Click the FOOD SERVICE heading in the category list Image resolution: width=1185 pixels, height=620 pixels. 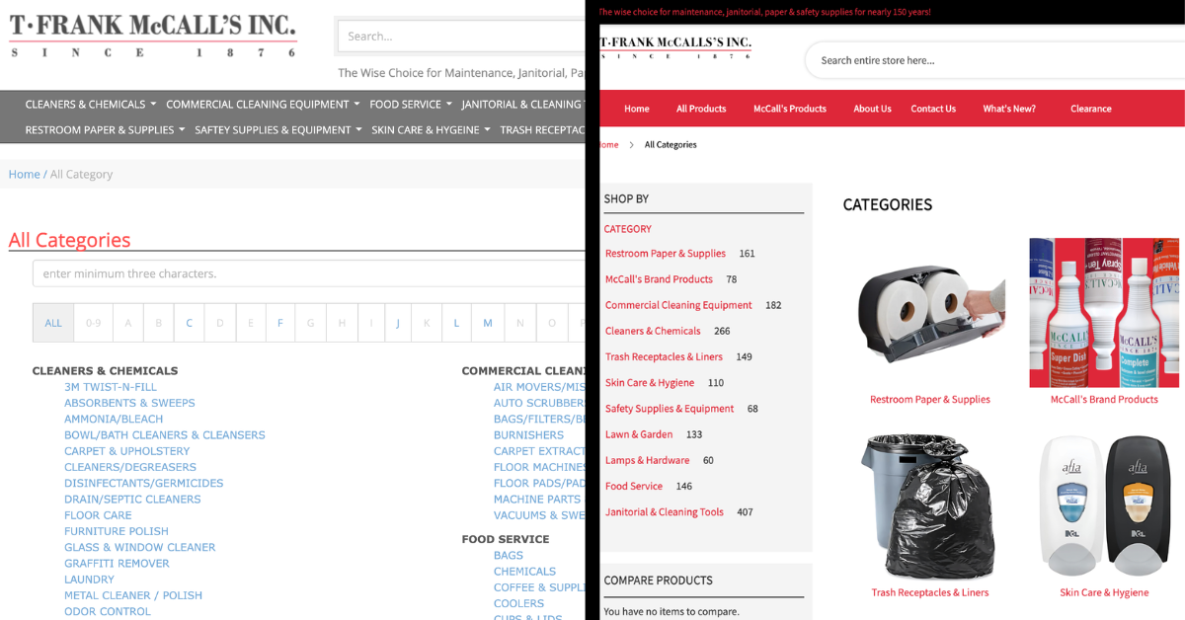coord(505,539)
